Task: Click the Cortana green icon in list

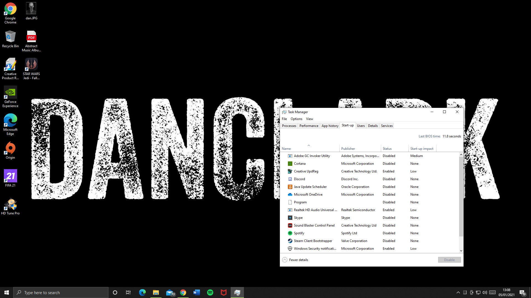Action: click(x=290, y=164)
